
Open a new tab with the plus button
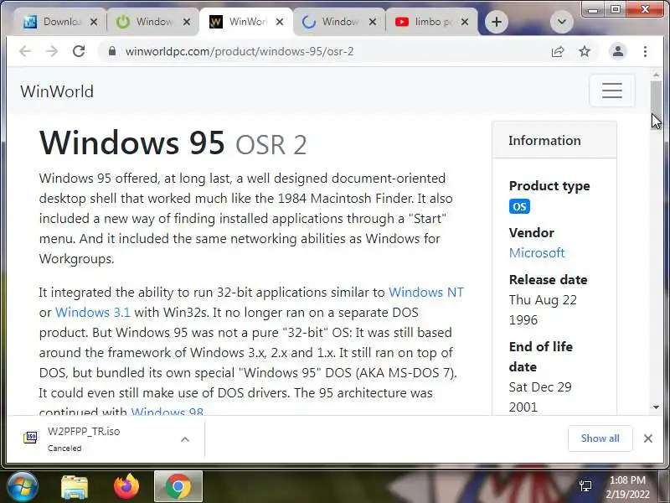coord(497,22)
